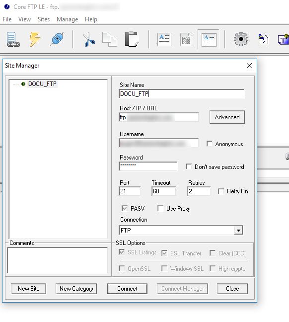Click the grayed text file icon
Image resolution: width=289 pixels, height=322 pixels.
tap(186, 39)
